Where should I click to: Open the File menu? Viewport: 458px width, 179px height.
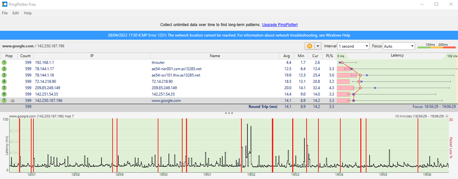(x=5, y=13)
